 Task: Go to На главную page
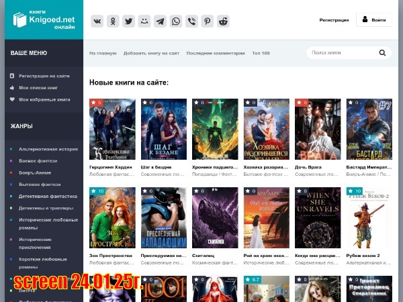[103, 53]
